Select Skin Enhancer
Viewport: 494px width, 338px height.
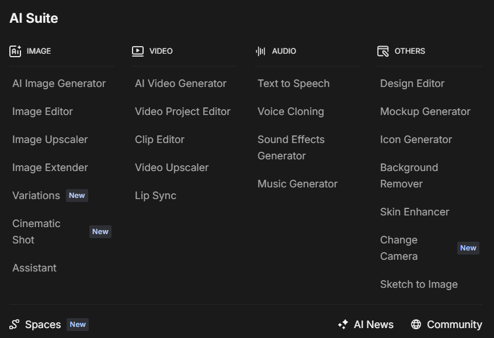click(x=415, y=212)
